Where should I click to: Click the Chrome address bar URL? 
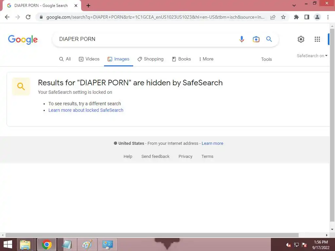[155, 17]
